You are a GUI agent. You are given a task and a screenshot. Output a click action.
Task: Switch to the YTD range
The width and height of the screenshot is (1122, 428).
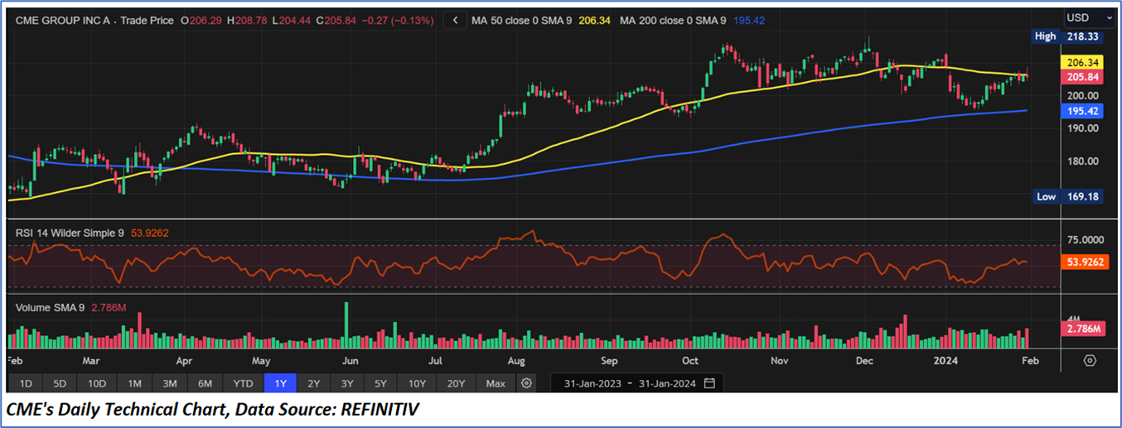coord(243,383)
